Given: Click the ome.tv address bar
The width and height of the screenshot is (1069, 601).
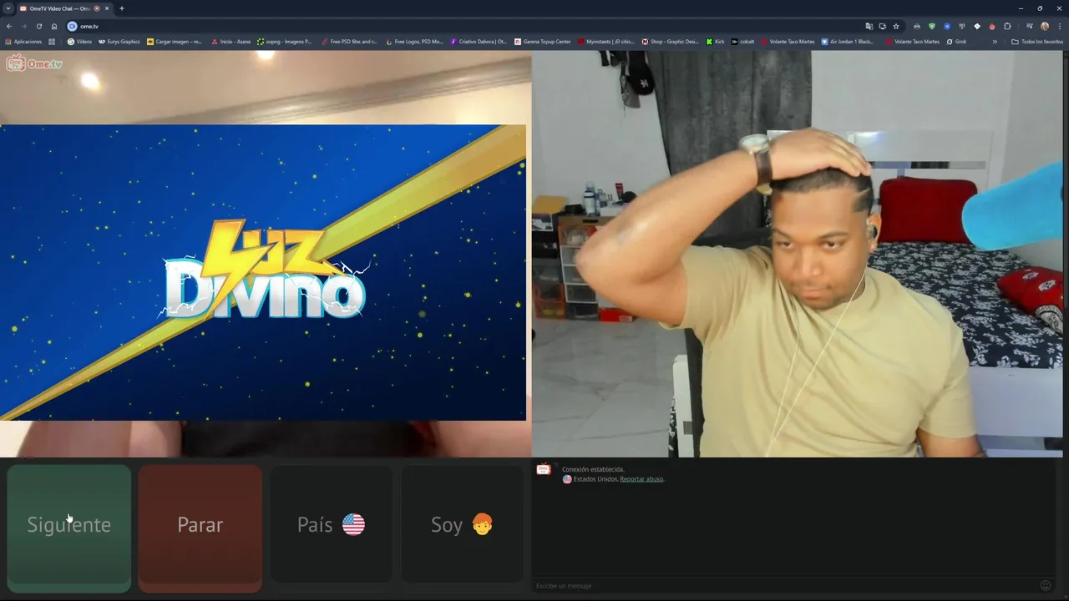Looking at the screenshot, I should 468,27.
